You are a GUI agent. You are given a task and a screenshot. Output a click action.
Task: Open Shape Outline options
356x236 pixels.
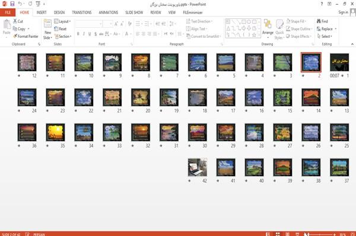click(299, 29)
